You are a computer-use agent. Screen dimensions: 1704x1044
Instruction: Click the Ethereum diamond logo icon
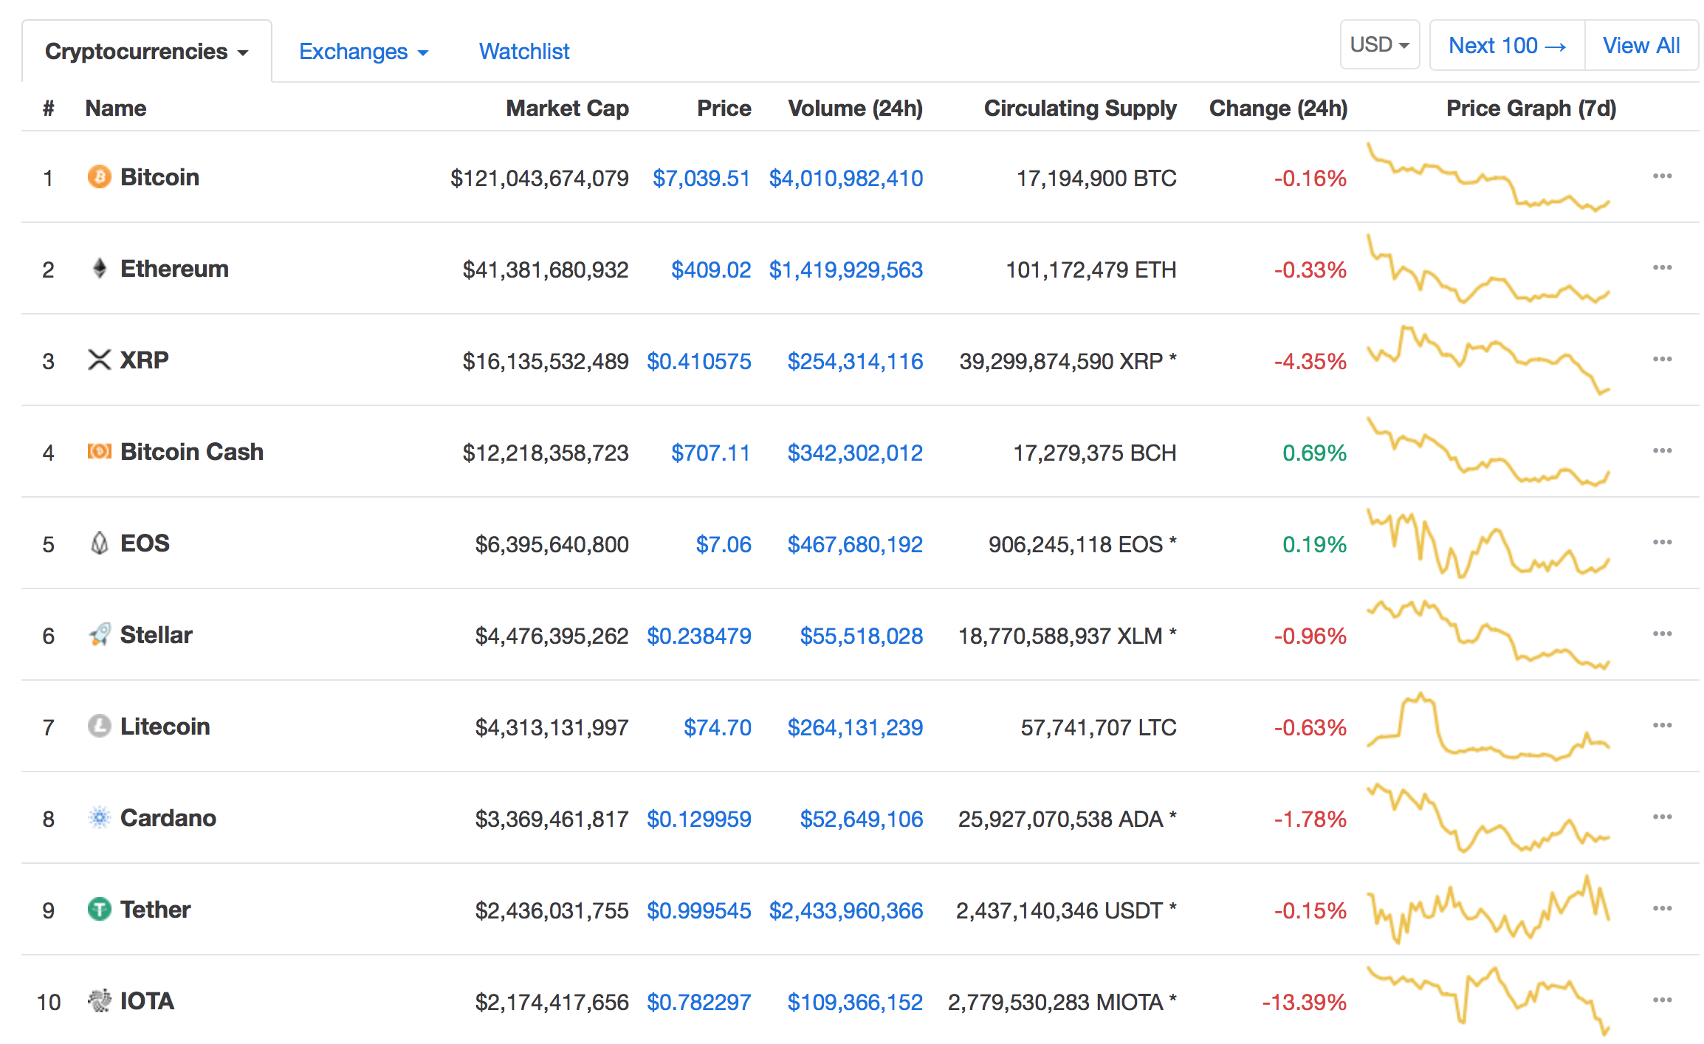[x=100, y=268]
